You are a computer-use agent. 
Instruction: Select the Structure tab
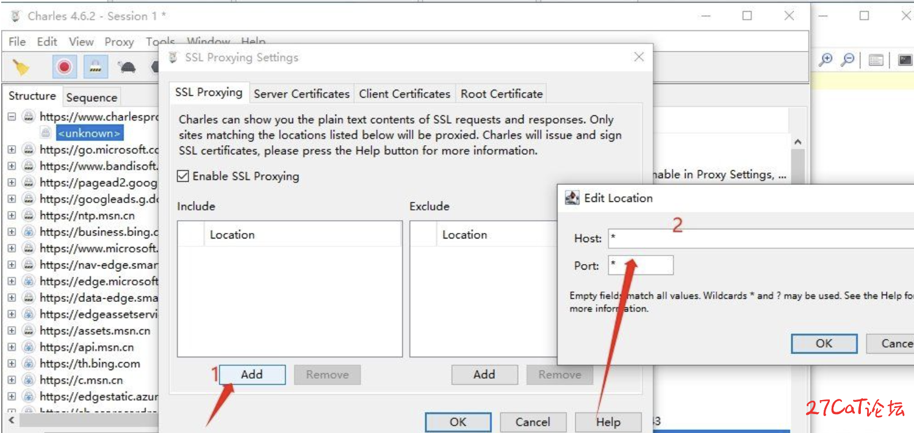click(32, 96)
